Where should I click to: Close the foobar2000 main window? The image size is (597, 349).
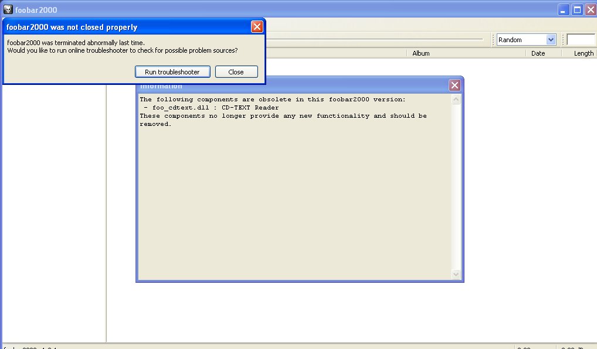(591, 10)
